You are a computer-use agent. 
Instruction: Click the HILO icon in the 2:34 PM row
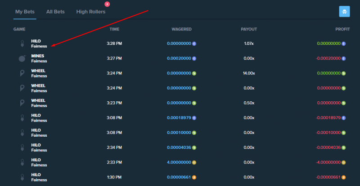click(x=22, y=147)
